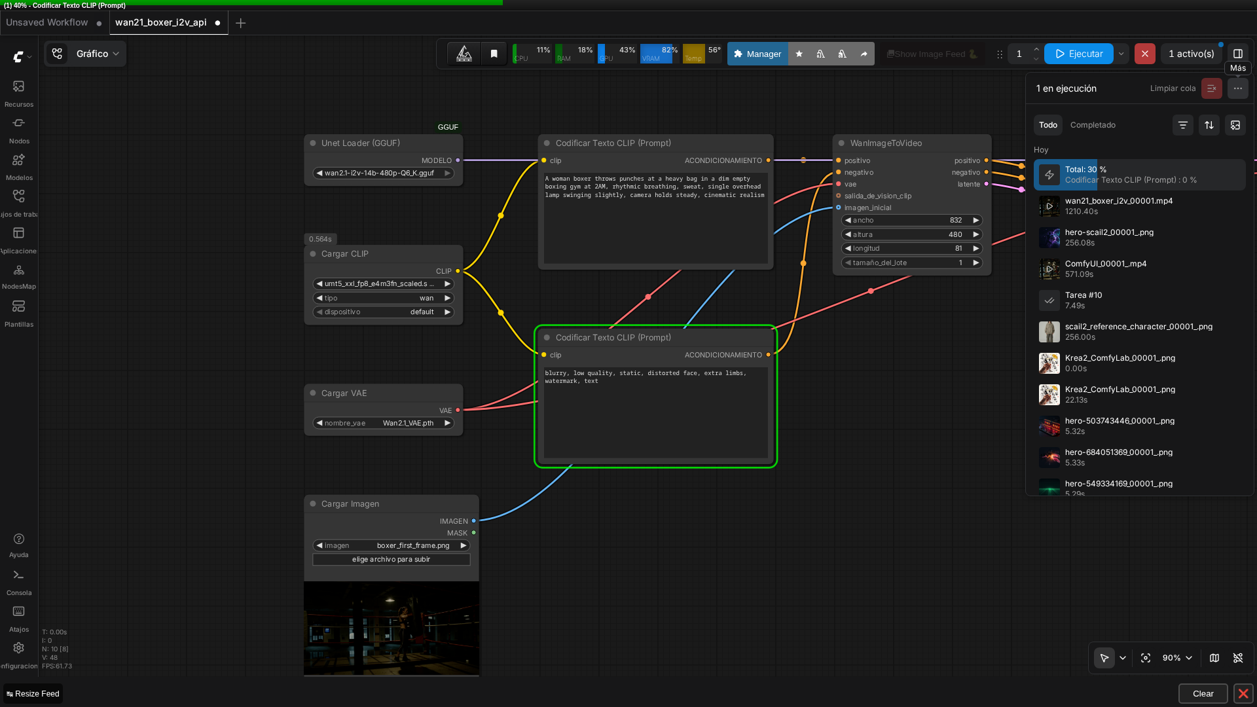Open the queue filter icon

pyautogui.click(x=1183, y=125)
